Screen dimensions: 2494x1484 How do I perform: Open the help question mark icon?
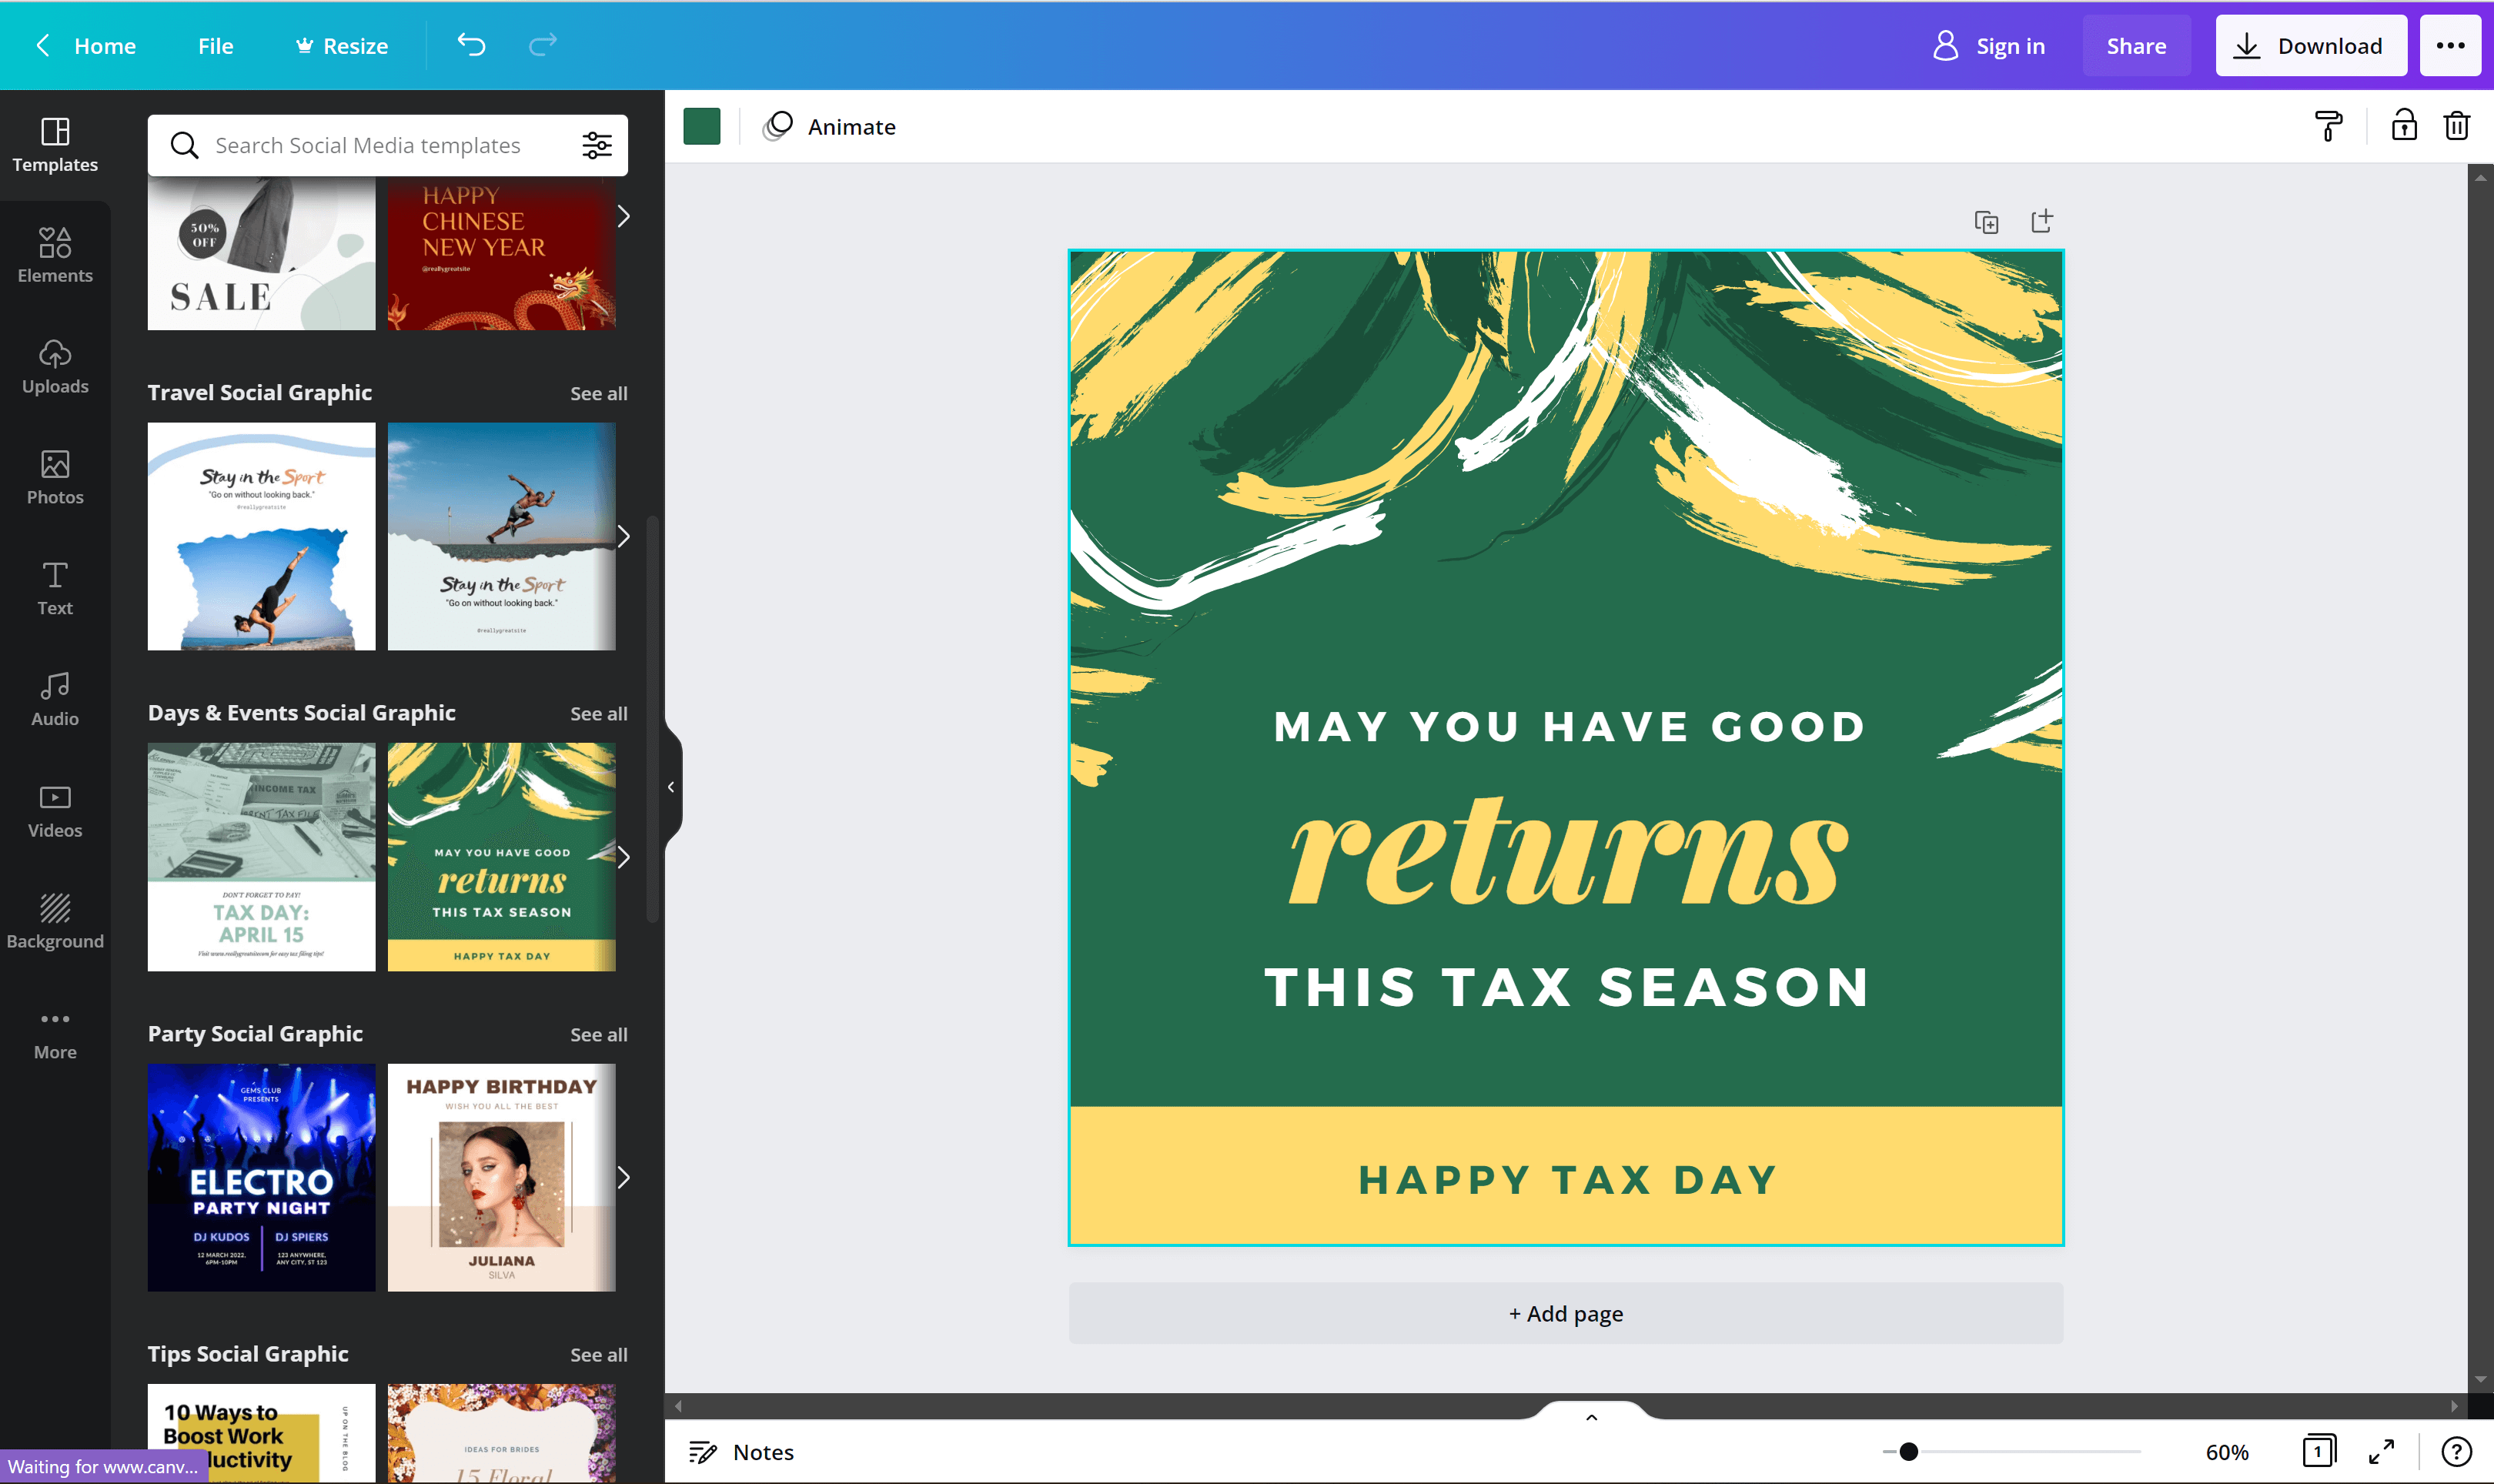coord(2456,1452)
